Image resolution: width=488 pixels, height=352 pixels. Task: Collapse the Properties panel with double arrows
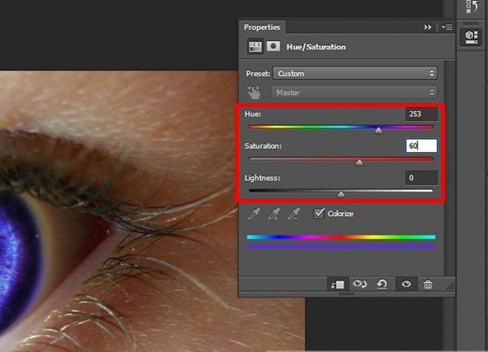click(x=428, y=27)
